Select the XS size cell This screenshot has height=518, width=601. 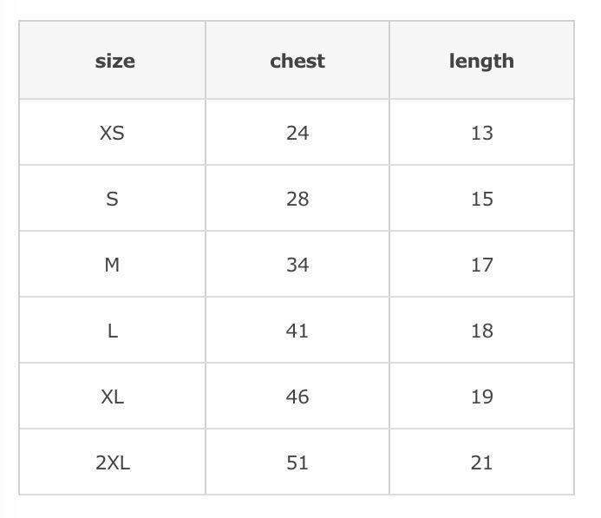click(x=112, y=133)
